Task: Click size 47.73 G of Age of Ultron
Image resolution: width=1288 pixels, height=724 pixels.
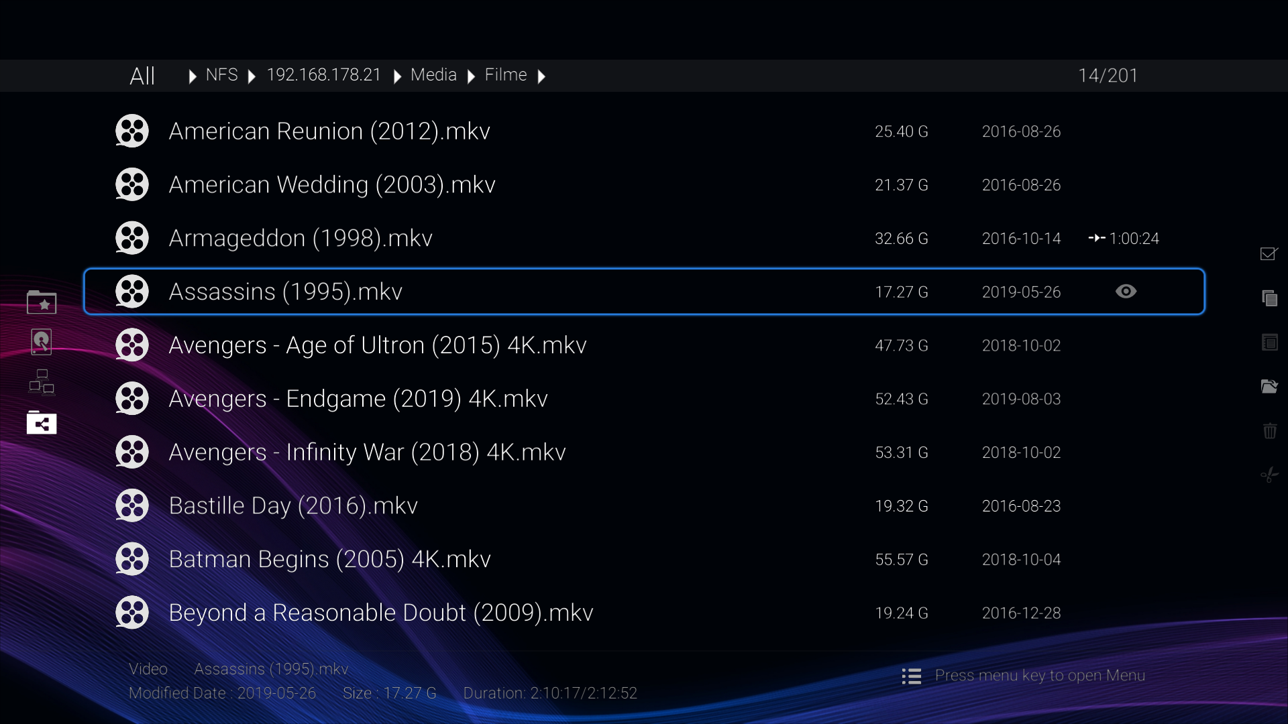Action: coord(902,346)
